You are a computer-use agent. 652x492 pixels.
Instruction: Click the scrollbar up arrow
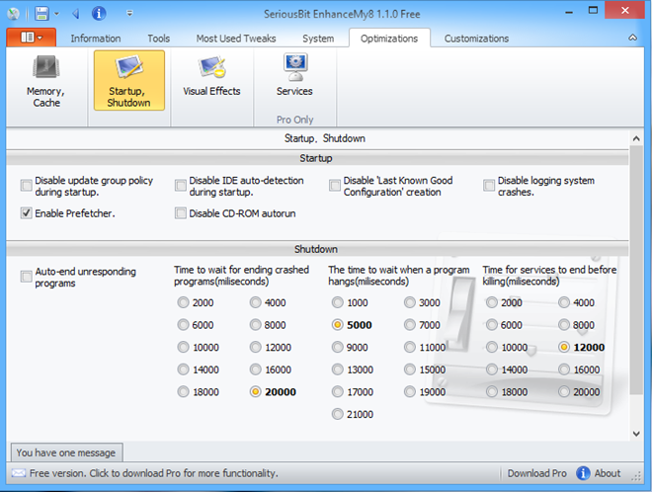click(x=636, y=139)
